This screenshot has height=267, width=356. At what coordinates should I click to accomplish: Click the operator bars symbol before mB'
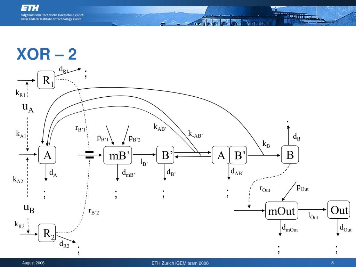point(89,155)
